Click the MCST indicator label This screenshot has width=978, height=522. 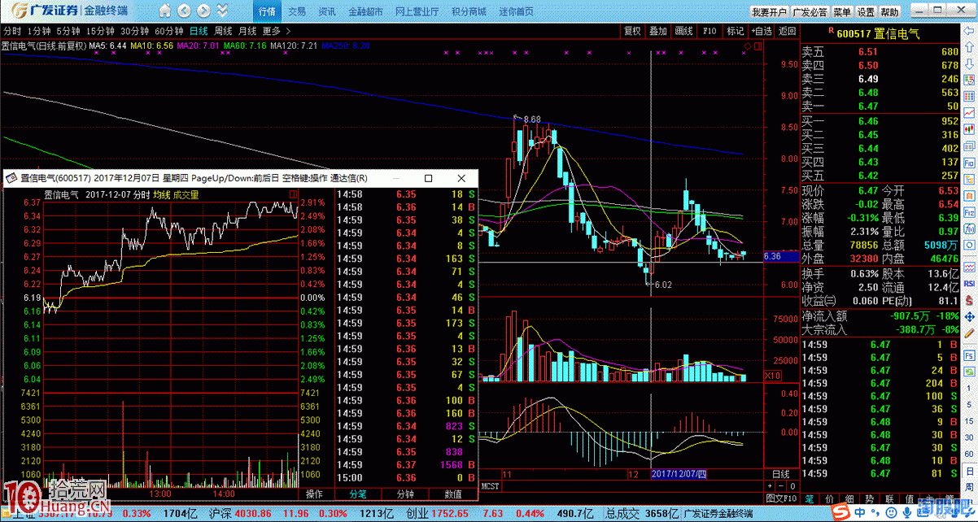(490, 486)
